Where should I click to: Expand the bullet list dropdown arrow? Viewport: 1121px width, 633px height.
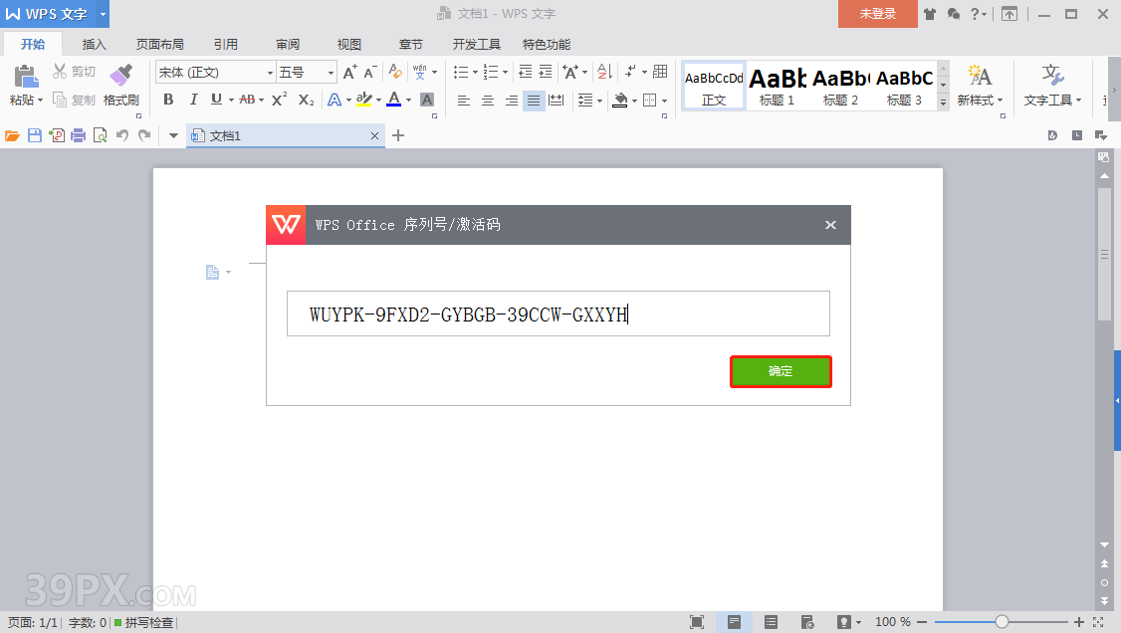point(476,73)
